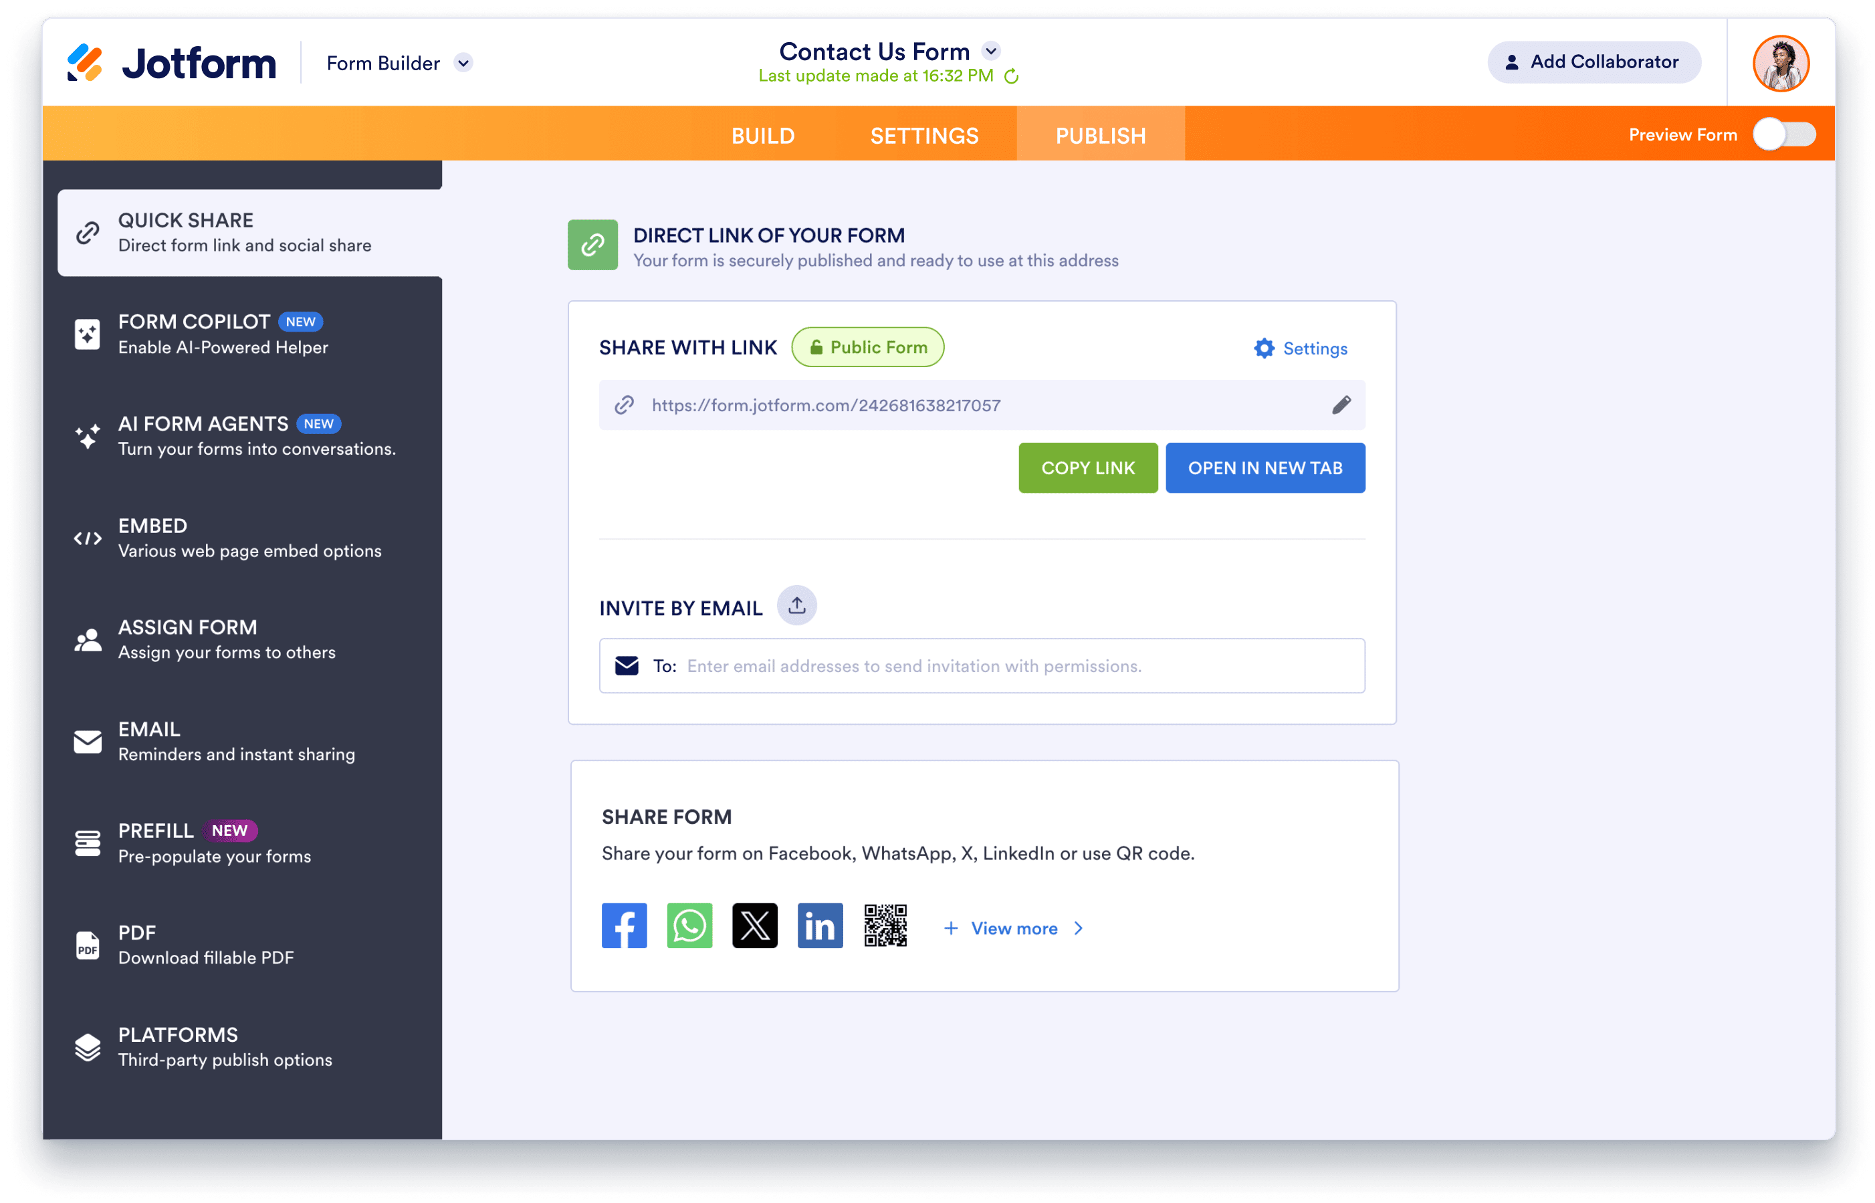Viewport: 1875px width, 1203px height.
Task: Open the Contact Us Form title dropdown
Action: 991,51
